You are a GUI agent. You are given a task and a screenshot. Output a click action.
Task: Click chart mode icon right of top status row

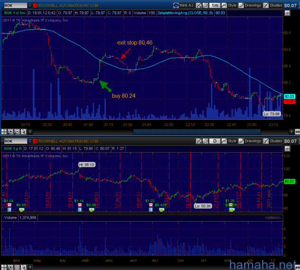[x=287, y=13]
